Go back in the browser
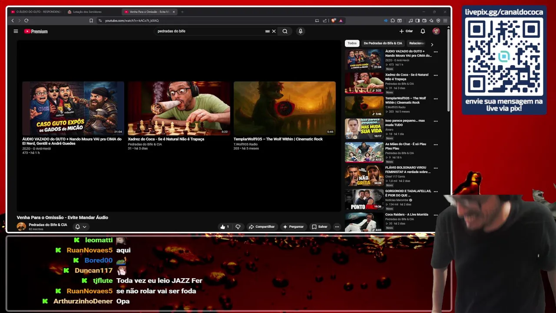Screen dimensions: 556x313 tap(13, 20)
